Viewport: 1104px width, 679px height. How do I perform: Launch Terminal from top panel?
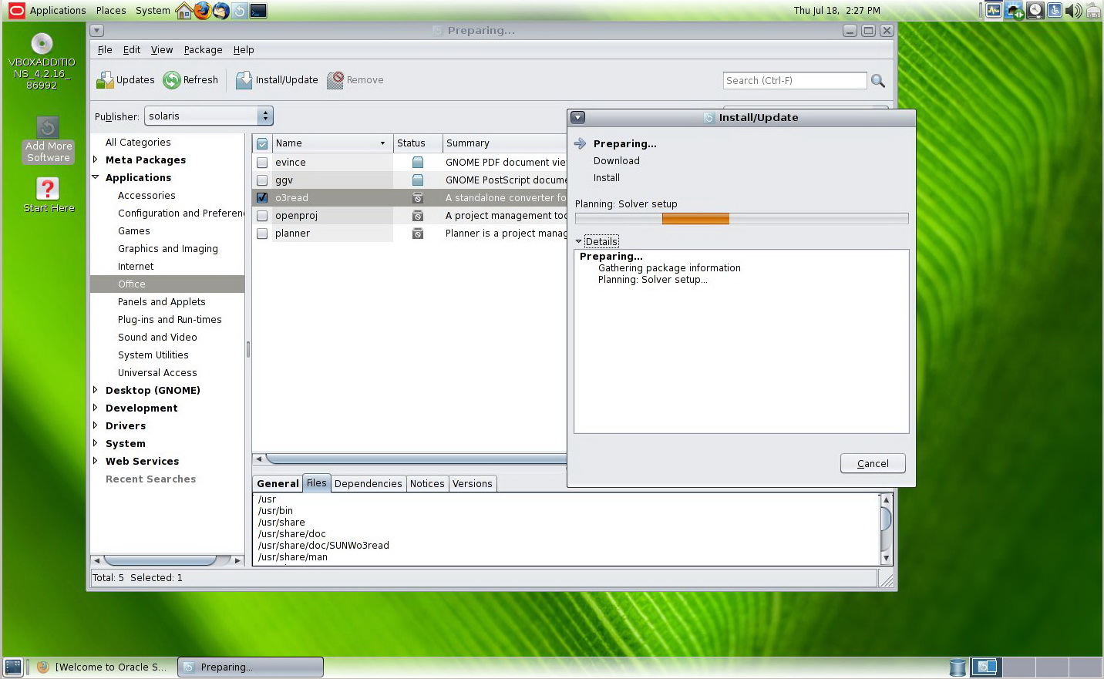(258, 11)
